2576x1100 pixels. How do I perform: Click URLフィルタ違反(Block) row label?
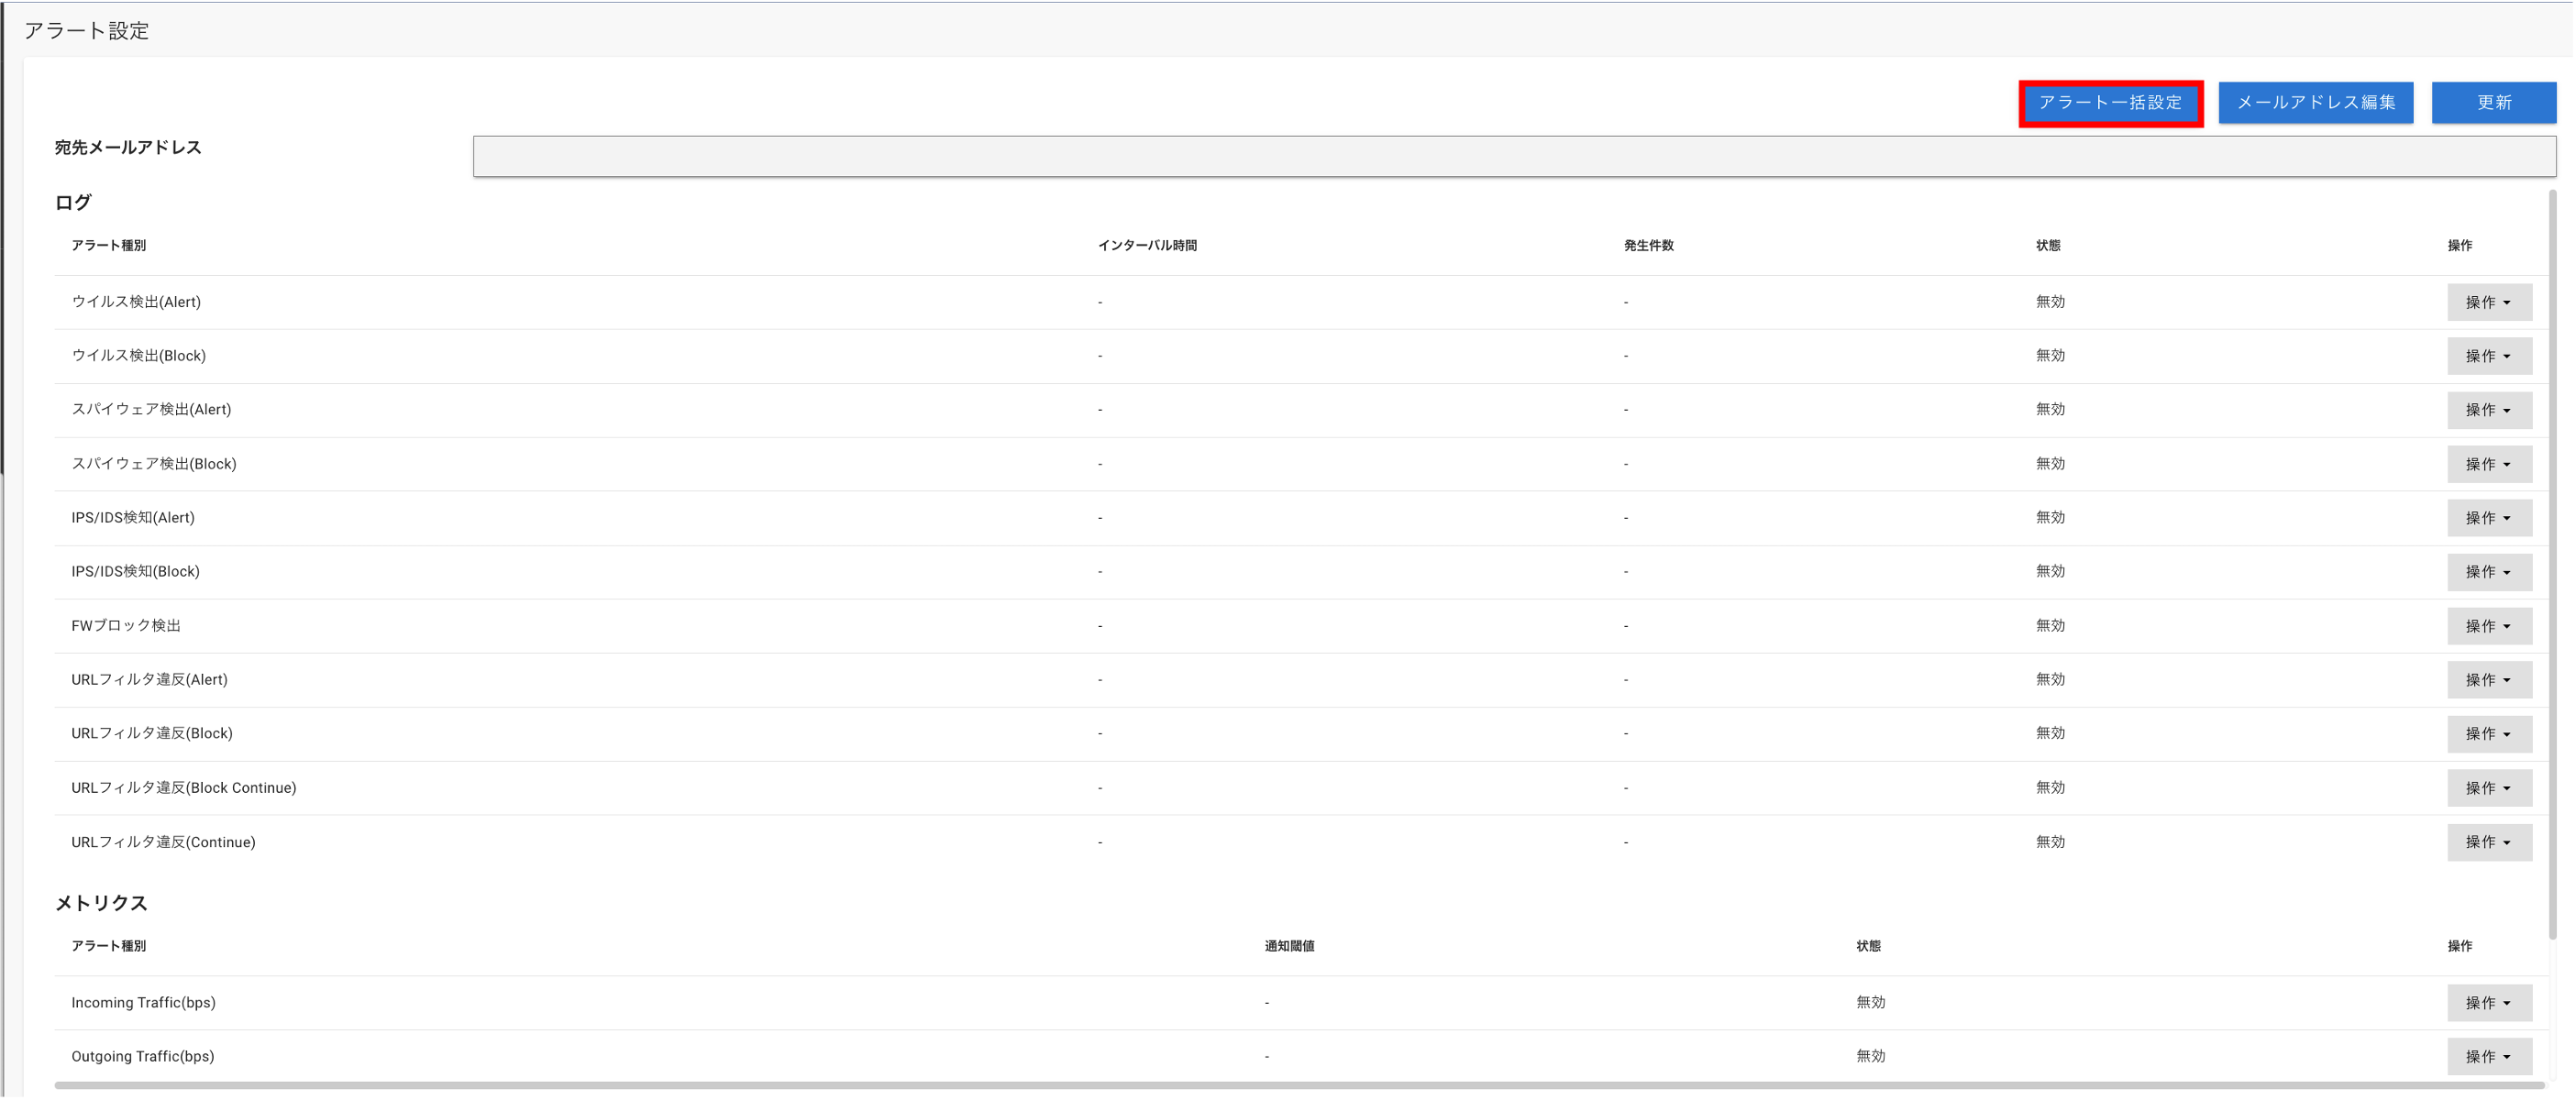152,734
